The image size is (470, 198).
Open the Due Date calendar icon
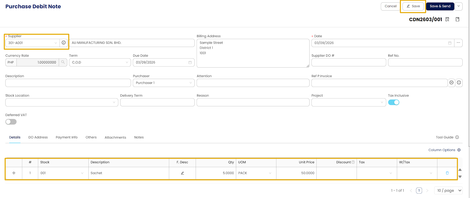[x=190, y=62]
